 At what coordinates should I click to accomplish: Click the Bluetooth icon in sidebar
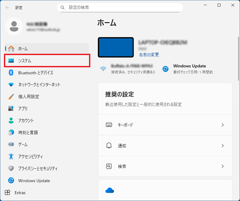tap(11, 73)
